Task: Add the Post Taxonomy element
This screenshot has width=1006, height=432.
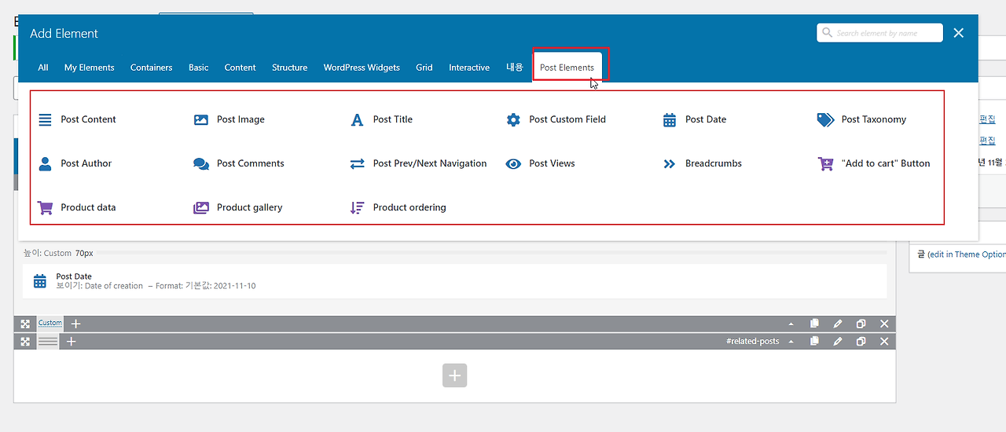Action: coord(861,119)
